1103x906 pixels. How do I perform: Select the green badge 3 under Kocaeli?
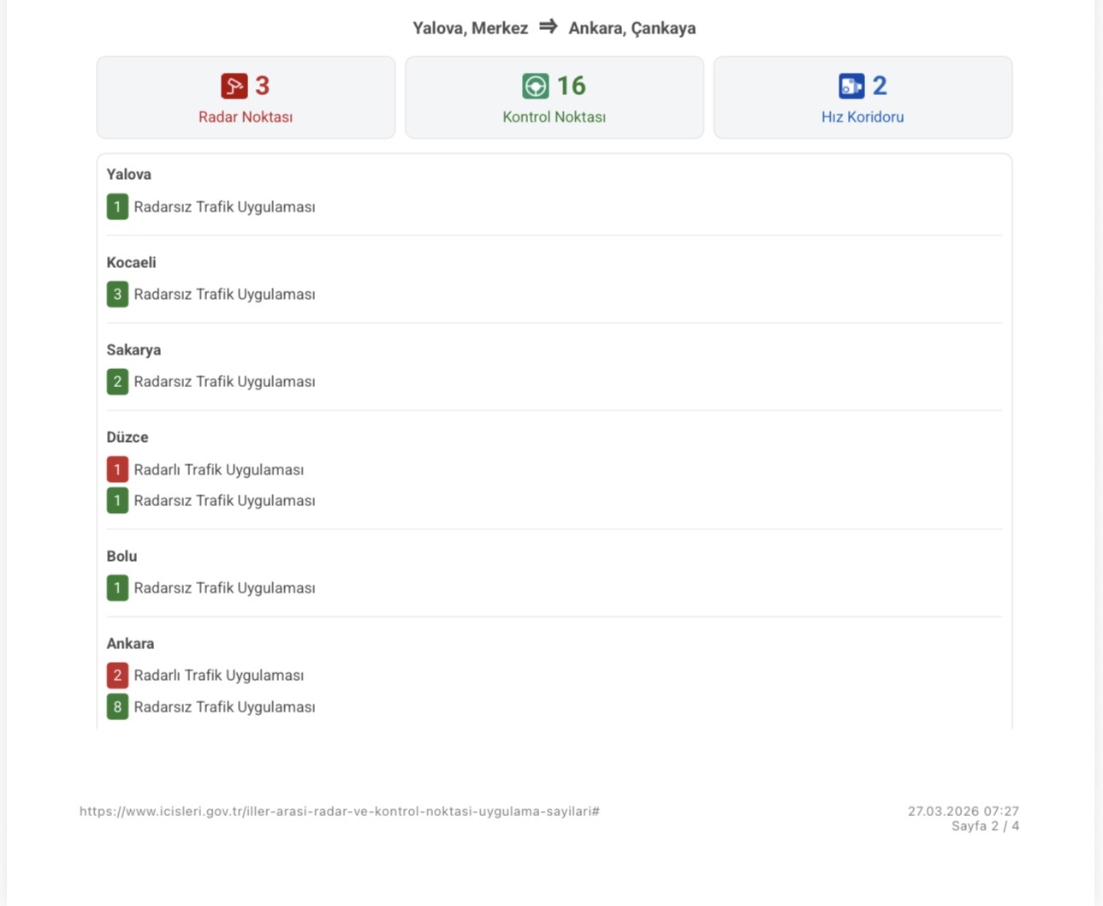coord(117,295)
